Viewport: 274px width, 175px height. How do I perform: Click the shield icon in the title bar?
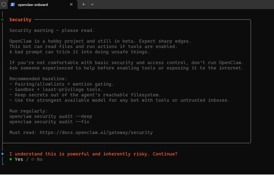point(4,4)
